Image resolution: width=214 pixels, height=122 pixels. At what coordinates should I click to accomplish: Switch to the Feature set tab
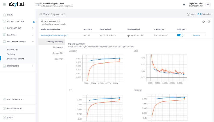click(58, 47)
